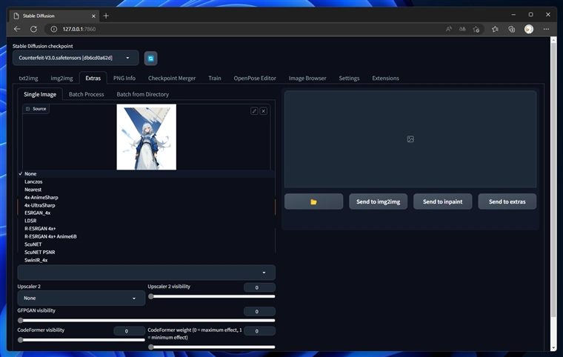Screen dimensions: 563x357
Task: Open the OpenPose Editor tab
Action: [x=255, y=78]
